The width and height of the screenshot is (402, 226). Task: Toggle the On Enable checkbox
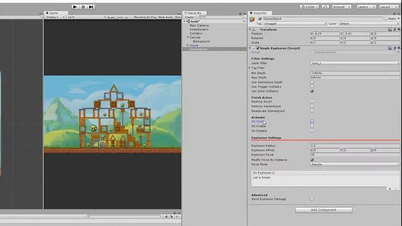tap(312, 126)
